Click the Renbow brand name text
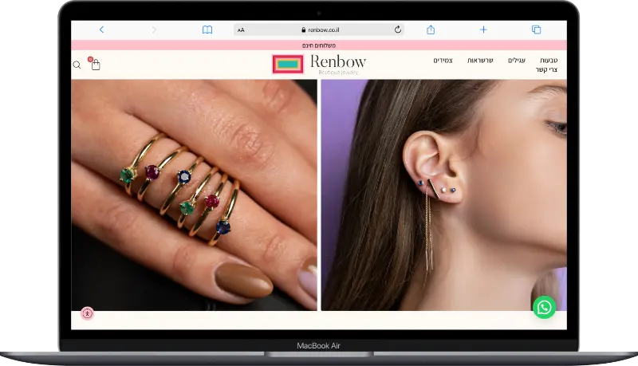Image resolution: width=638 pixels, height=366 pixels. coord(338,62)
